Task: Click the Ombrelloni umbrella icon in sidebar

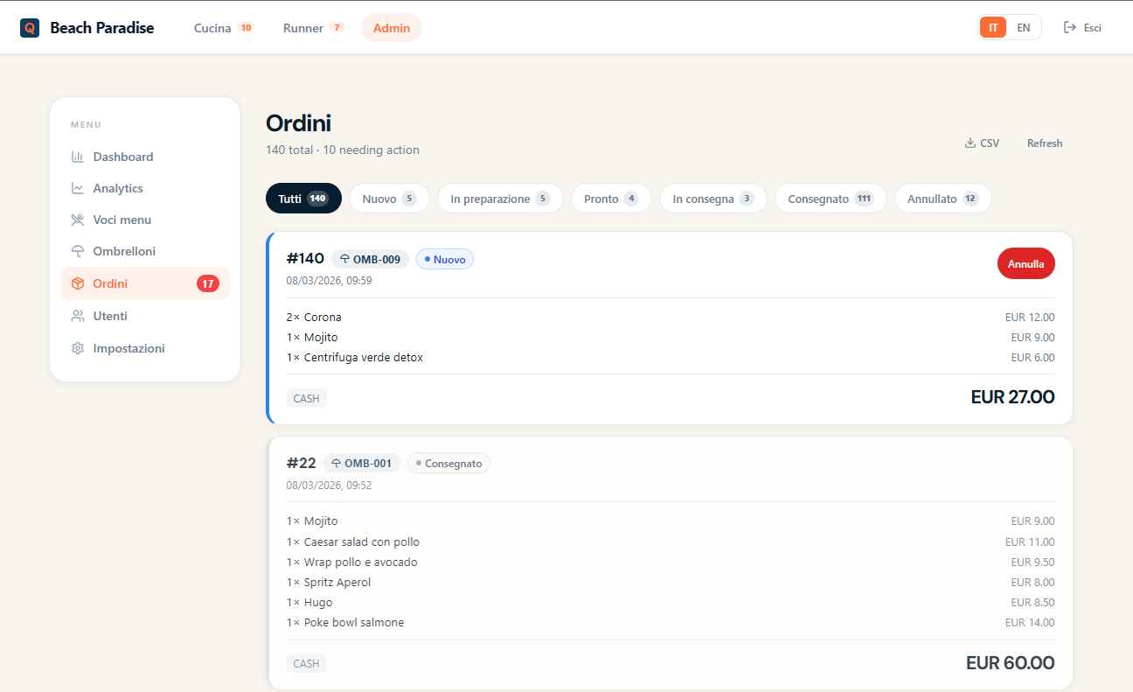Action: click(78, 251)
